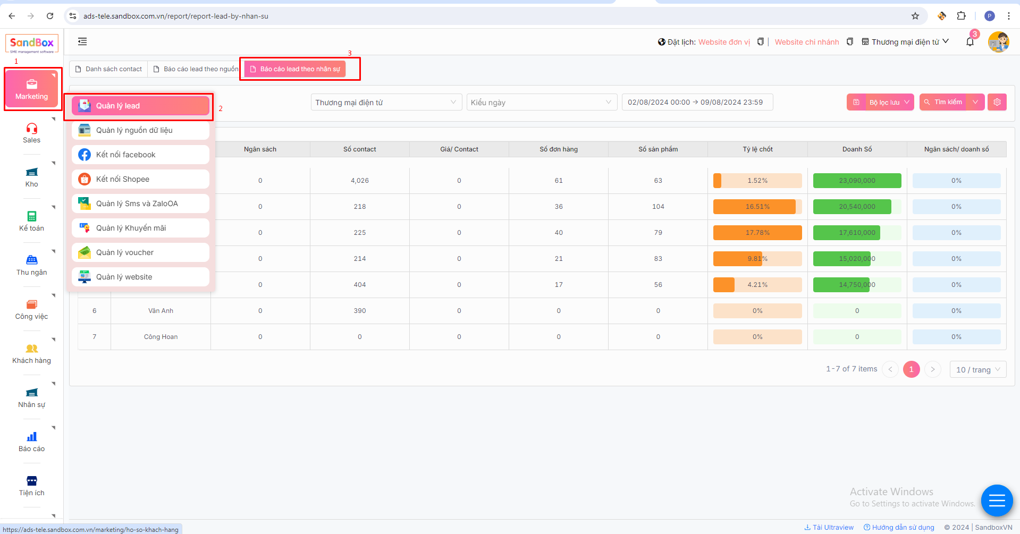Open the Kế toán accounting module
1020x534 pixels.
[x=31, y=221]
